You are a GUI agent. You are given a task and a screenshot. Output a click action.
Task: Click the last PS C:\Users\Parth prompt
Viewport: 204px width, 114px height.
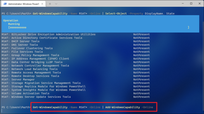[16, 107]
